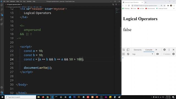Open DevTools settings gear
This screenshot has height=99, width=176.
164,50
